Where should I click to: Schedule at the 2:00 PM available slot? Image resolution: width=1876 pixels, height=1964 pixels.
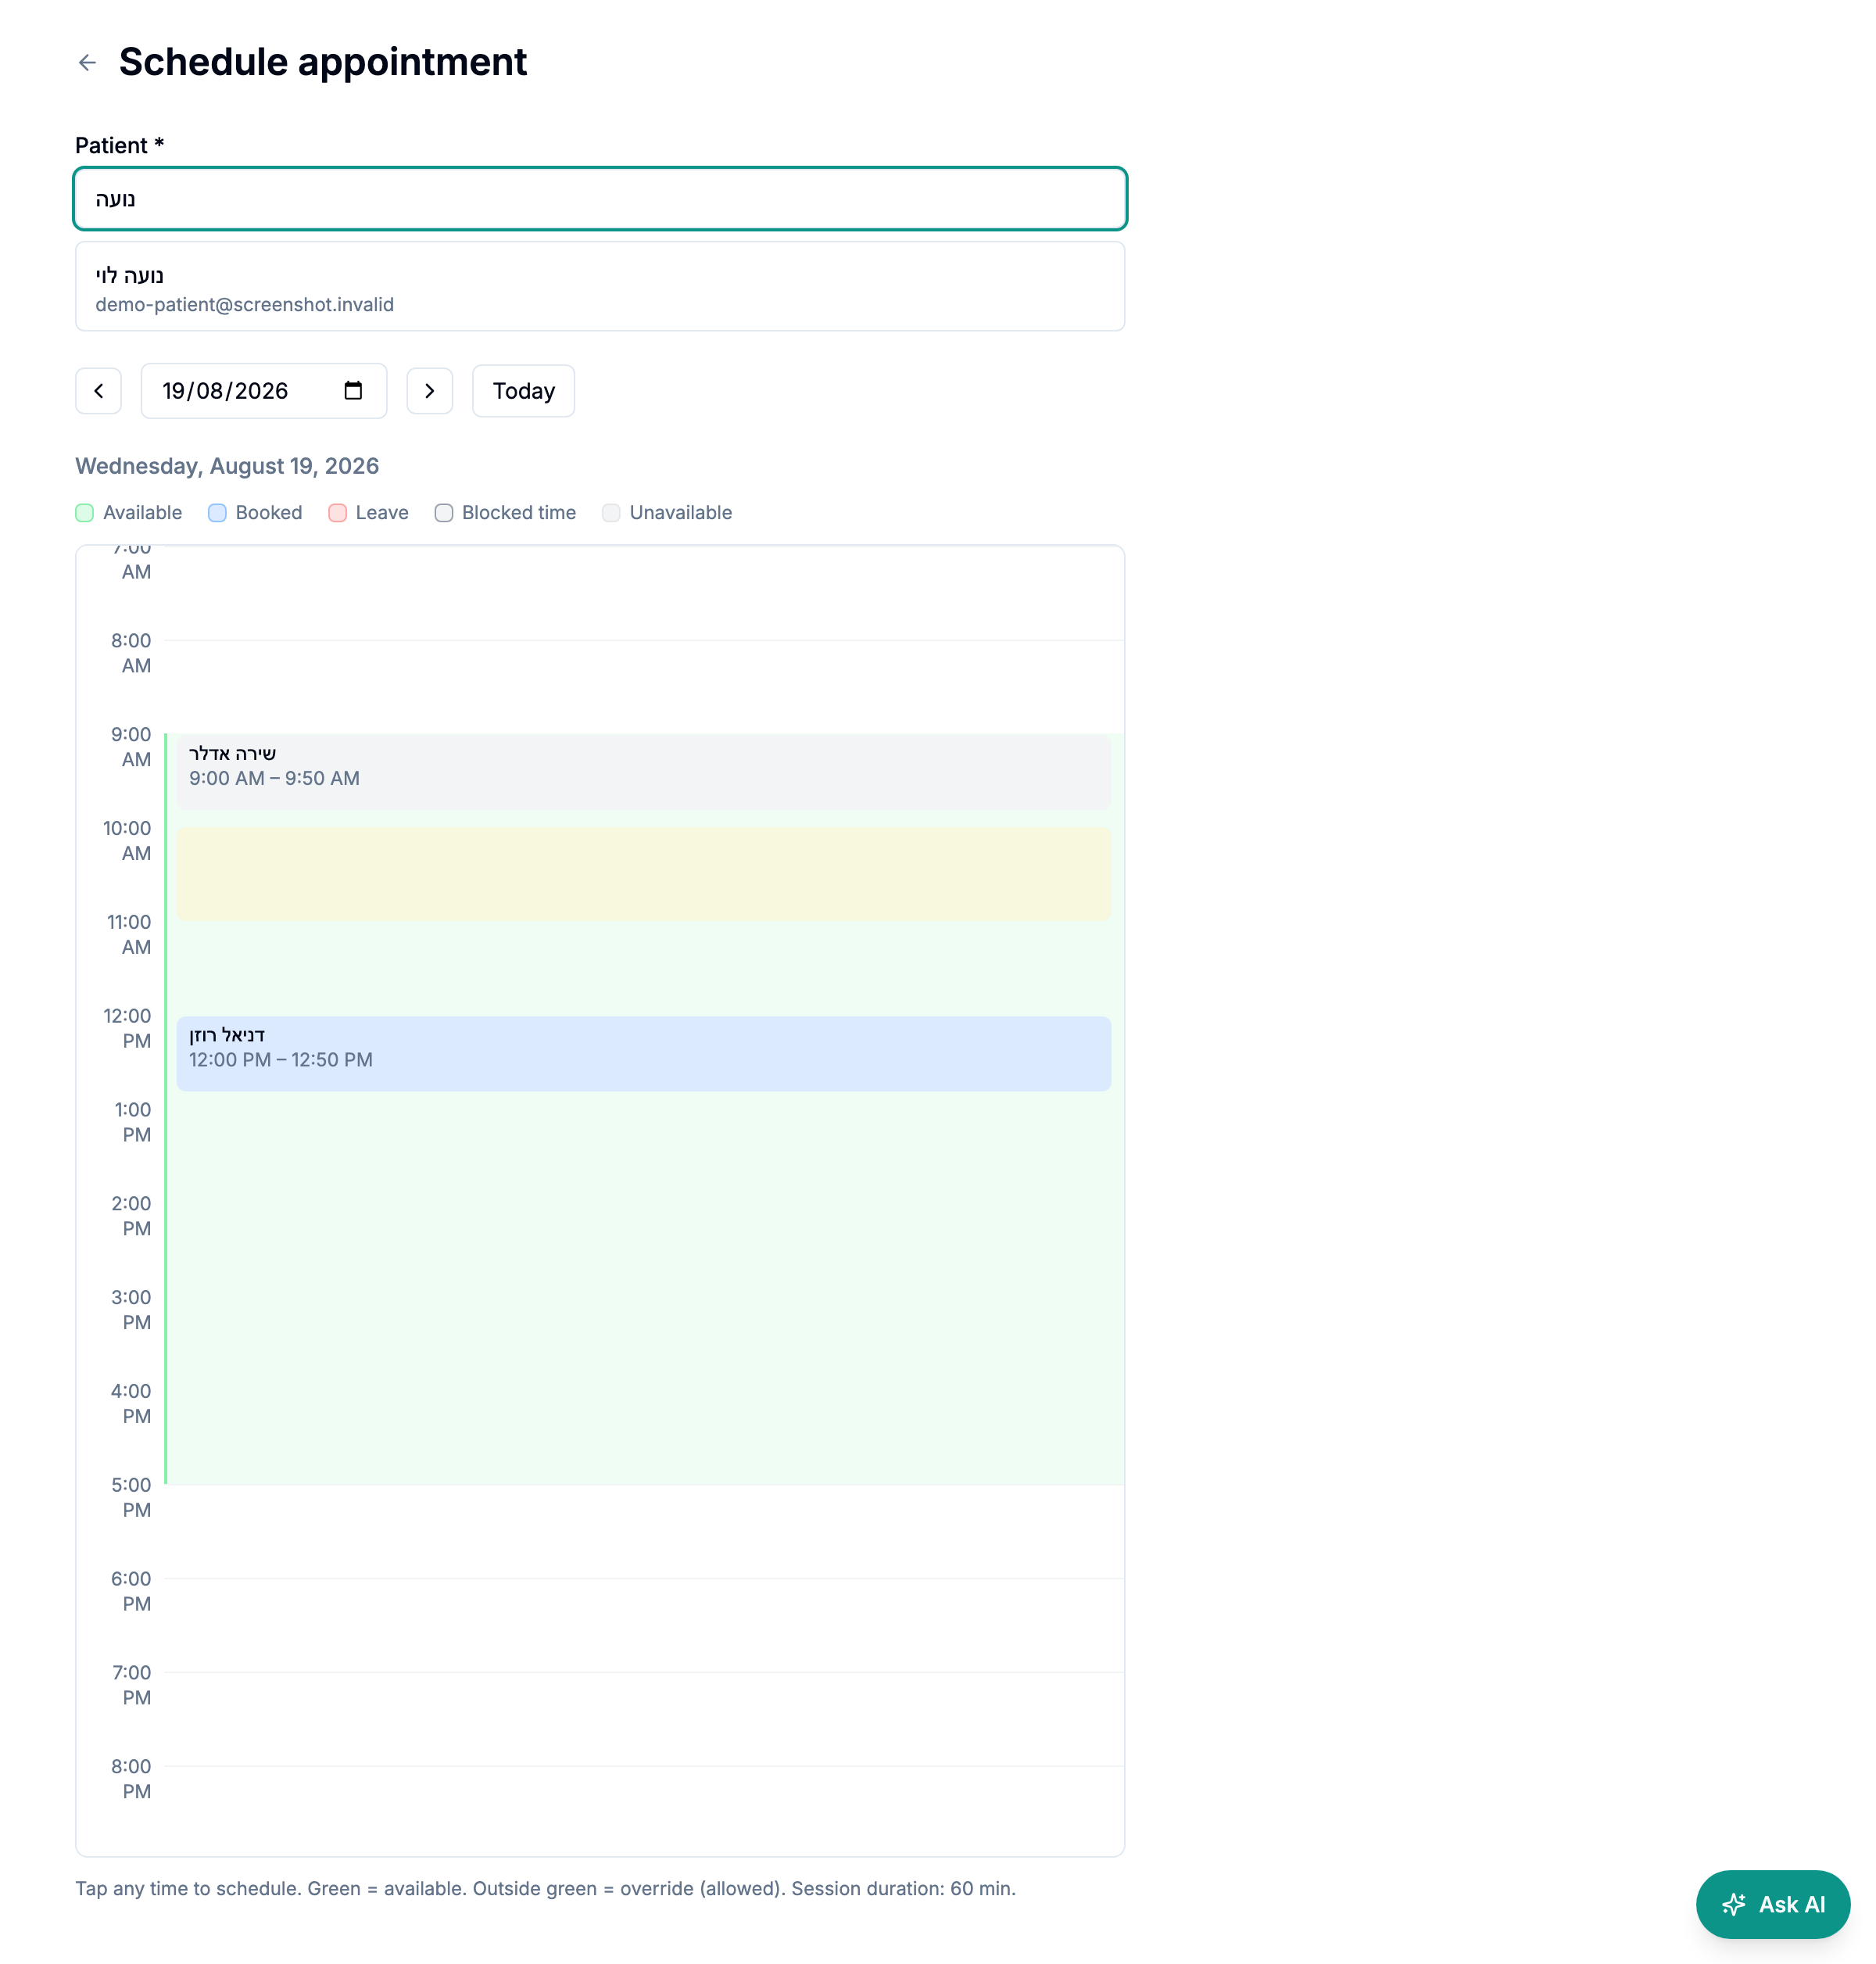[x=643, y=1250]
